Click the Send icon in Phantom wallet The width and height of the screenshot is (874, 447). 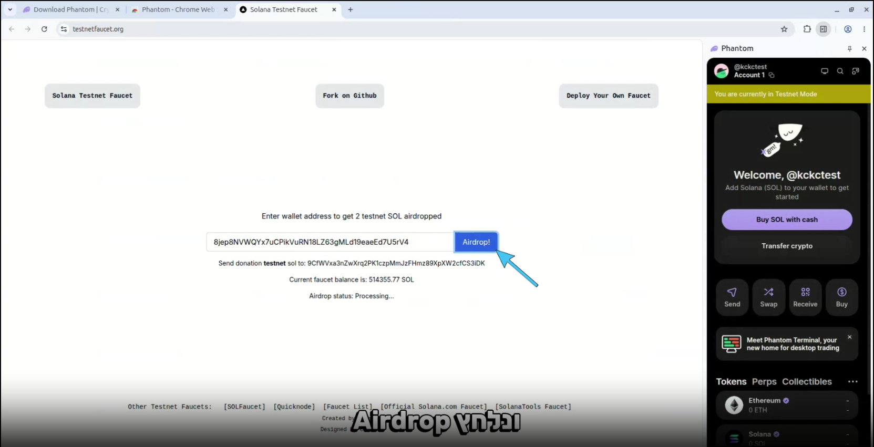[732, 297]
